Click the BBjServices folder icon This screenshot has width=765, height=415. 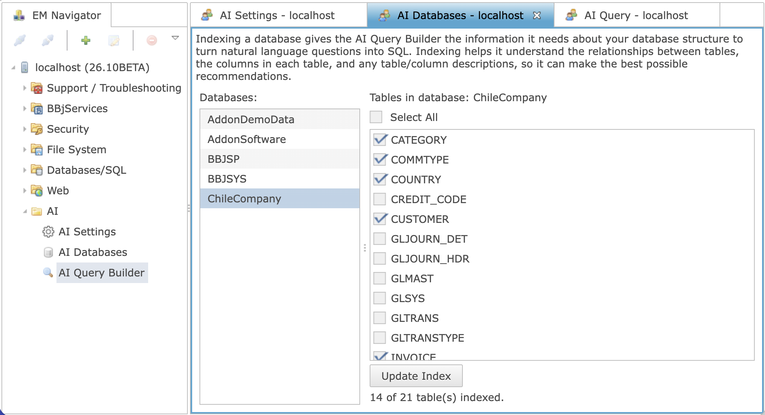[x=37, y=109]
